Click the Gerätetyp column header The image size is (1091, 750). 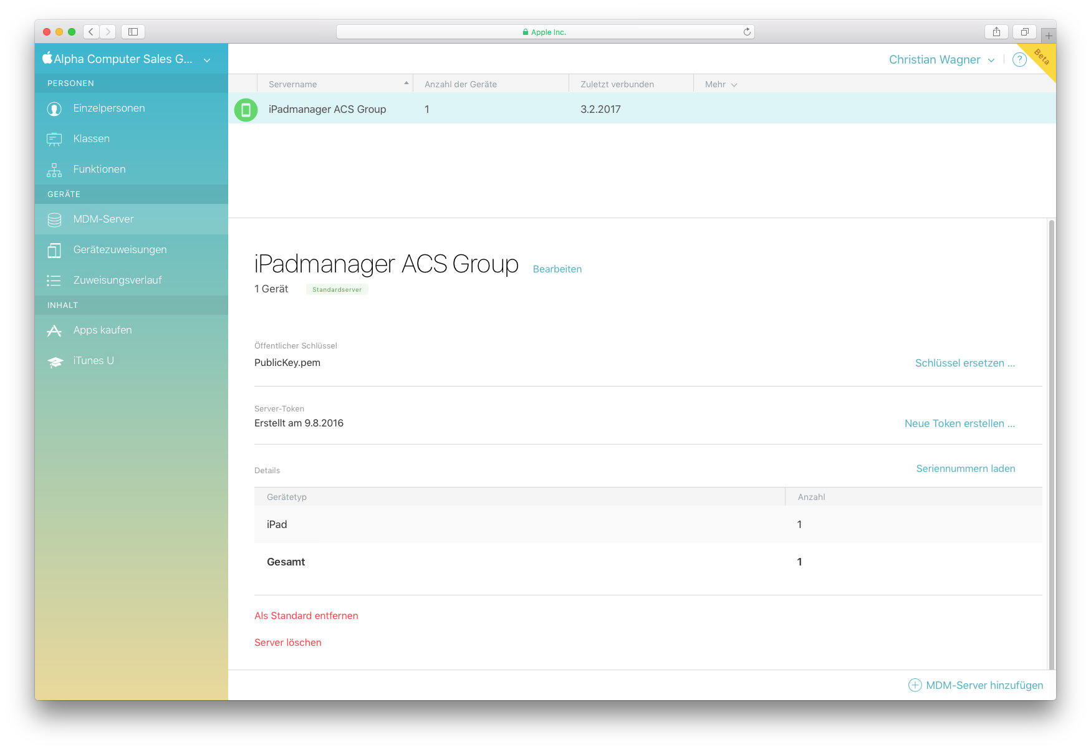[519, 497]
